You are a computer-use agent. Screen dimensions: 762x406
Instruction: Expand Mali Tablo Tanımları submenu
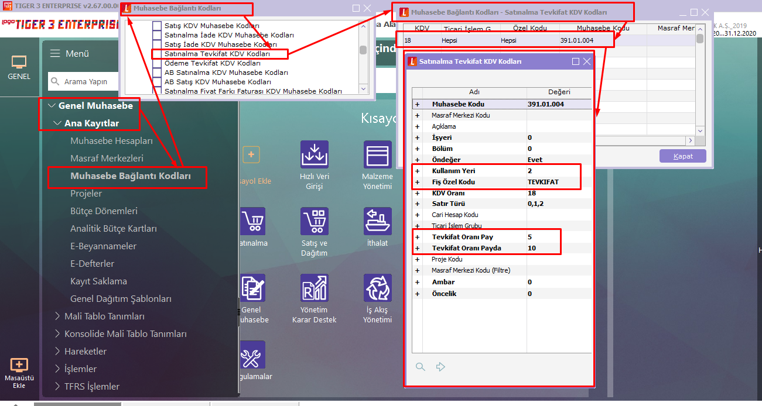[x=57, y=316]
